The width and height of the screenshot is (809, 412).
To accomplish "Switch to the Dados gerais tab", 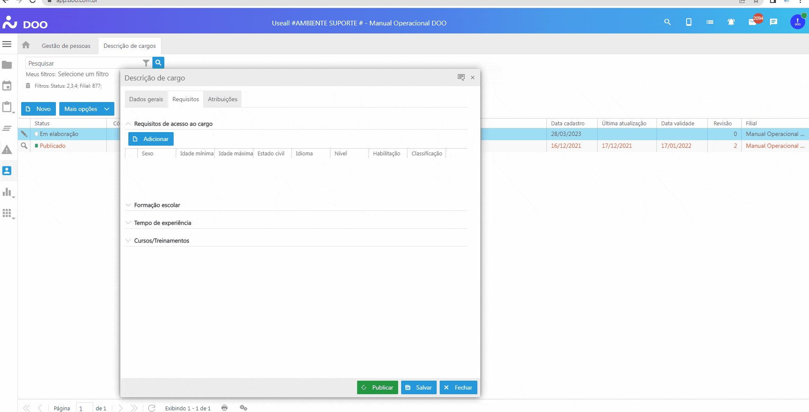I will pos(146,99).
